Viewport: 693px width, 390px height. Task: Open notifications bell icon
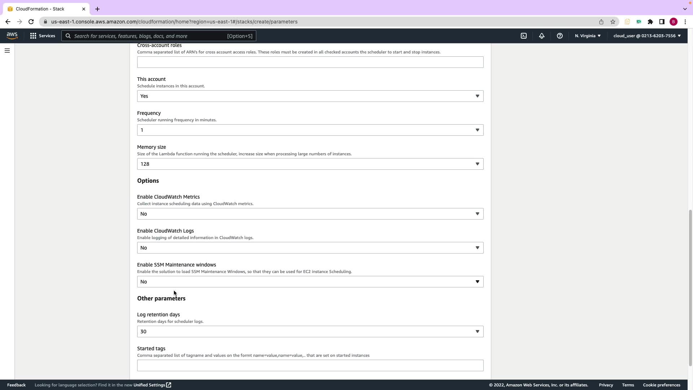click(542, 36)
